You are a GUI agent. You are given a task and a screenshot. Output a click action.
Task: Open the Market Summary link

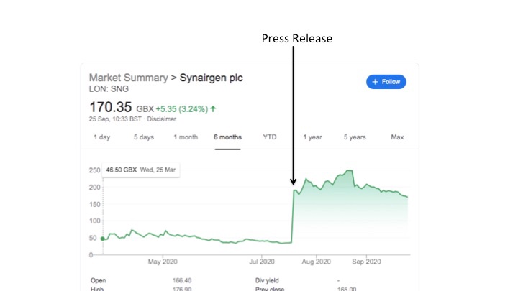pyautogui.click(x=129, y=78)
